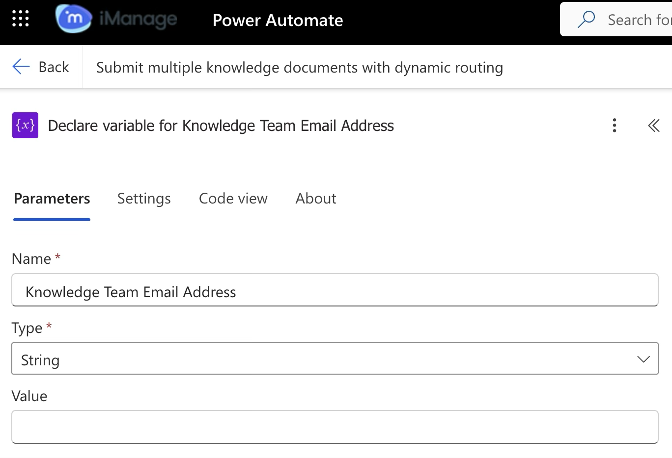
Task: Switch to the Settings tab
Action: click(144, 199)
